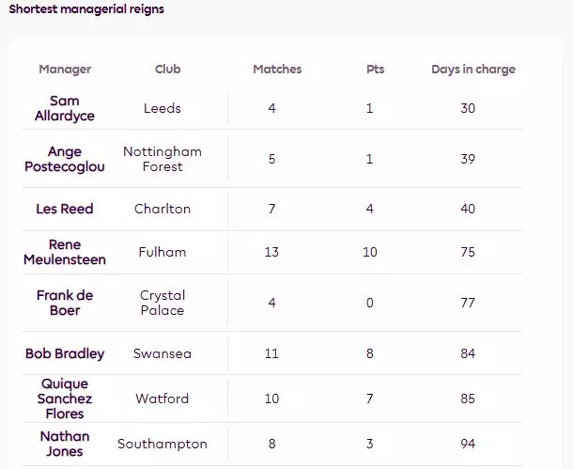573x469 pixels.
Task: Open the Leeds club cell
Action: (x=163, y=108)
